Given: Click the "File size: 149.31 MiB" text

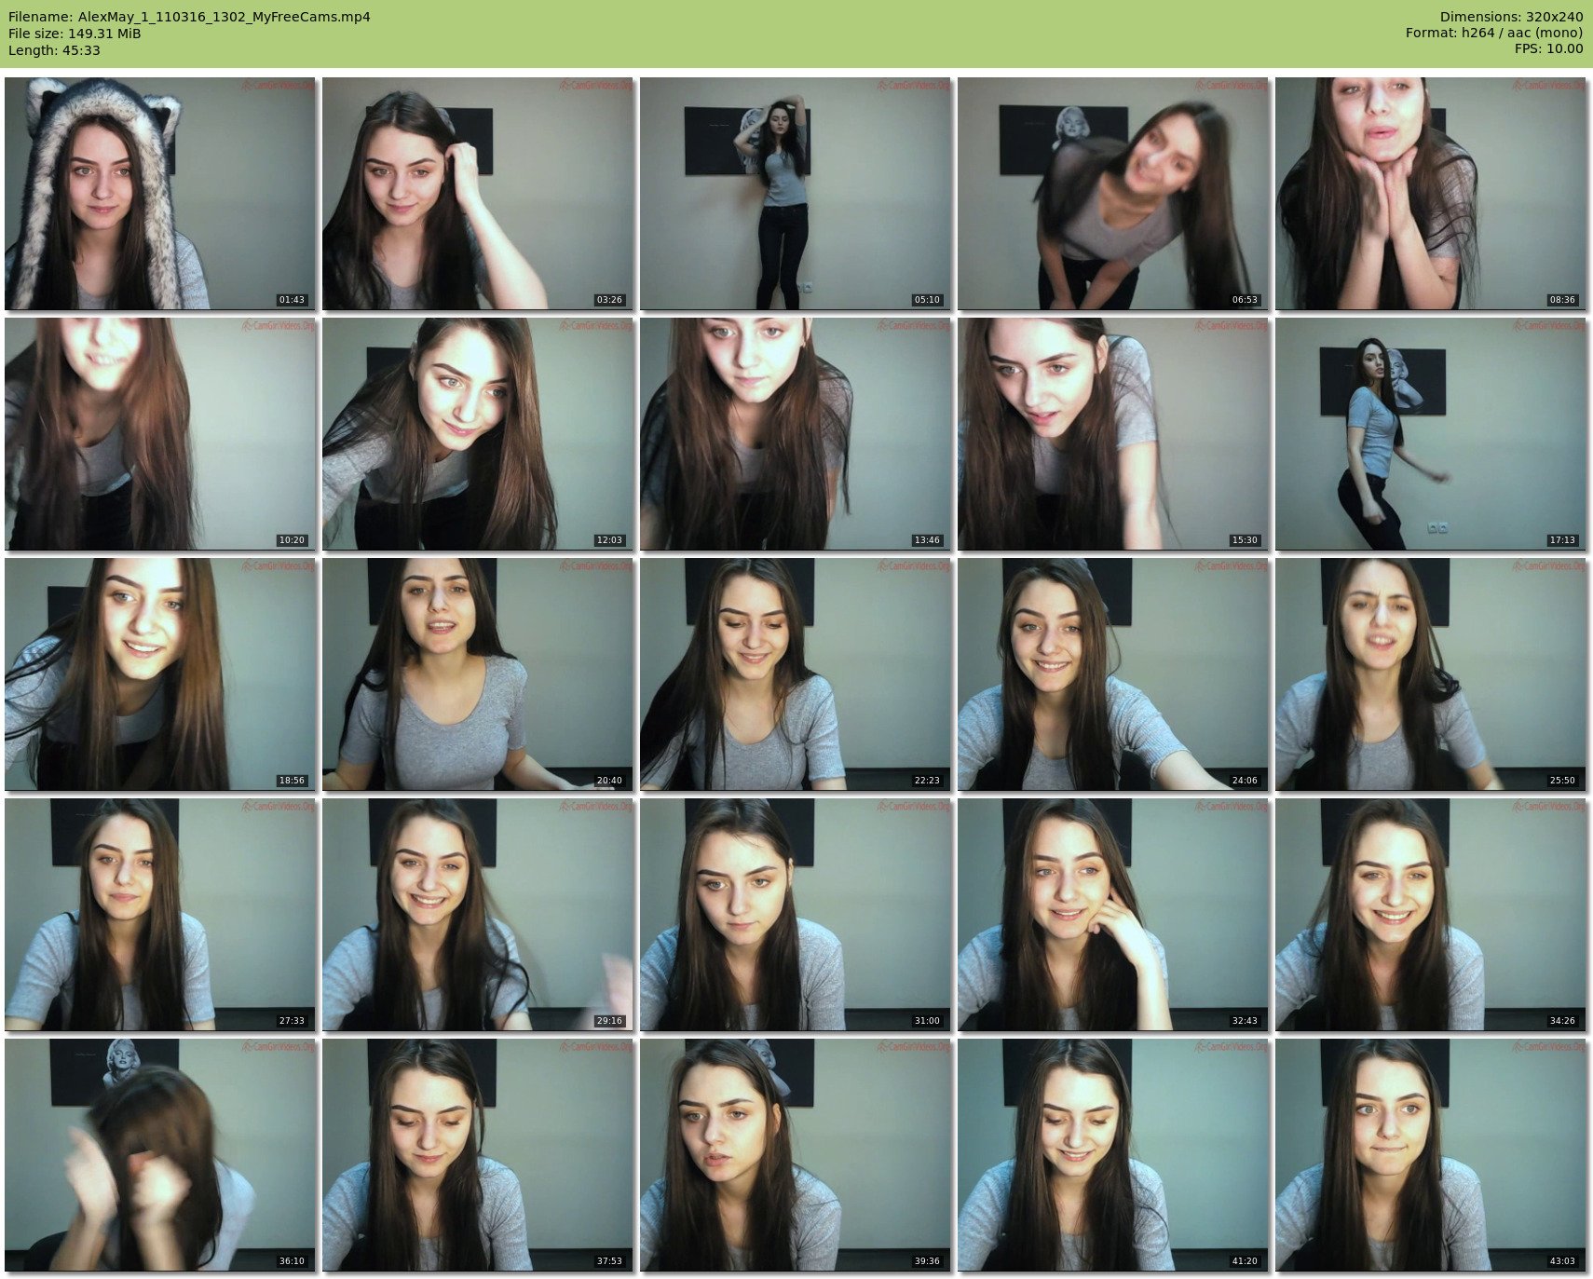Looking at the screenshot, I should coord(75,34).
